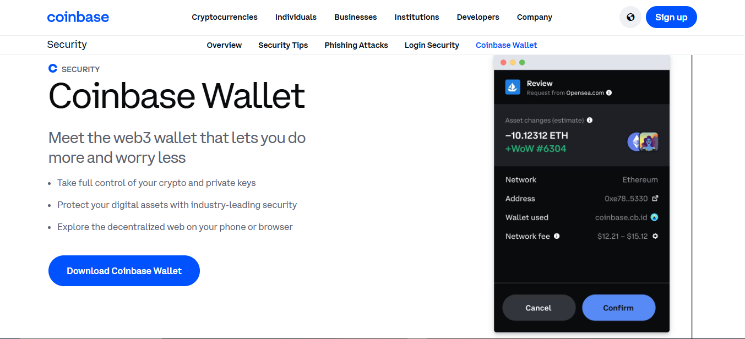Viewport: 745px width, 339px height.
Task: Expand the Individuals menu
Action: [x=296, y=17]
